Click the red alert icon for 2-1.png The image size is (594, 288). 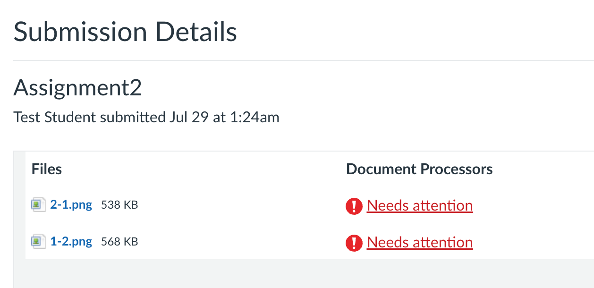point(354,206)
